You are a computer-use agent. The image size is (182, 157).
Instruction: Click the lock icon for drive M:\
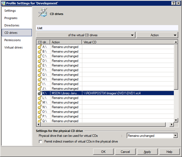click(40, 102)
